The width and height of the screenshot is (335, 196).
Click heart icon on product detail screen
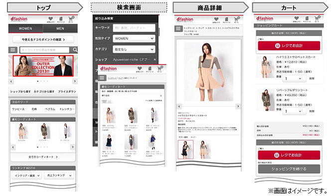tap(216, 19)
